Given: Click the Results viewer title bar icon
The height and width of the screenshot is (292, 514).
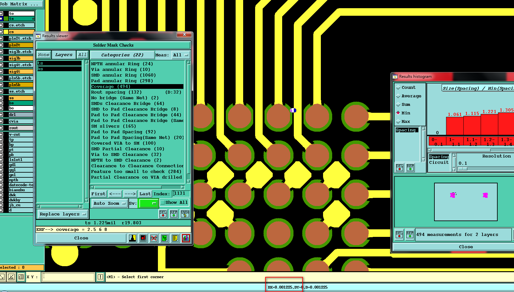Looking at the screenshot, I should [38, 36].
